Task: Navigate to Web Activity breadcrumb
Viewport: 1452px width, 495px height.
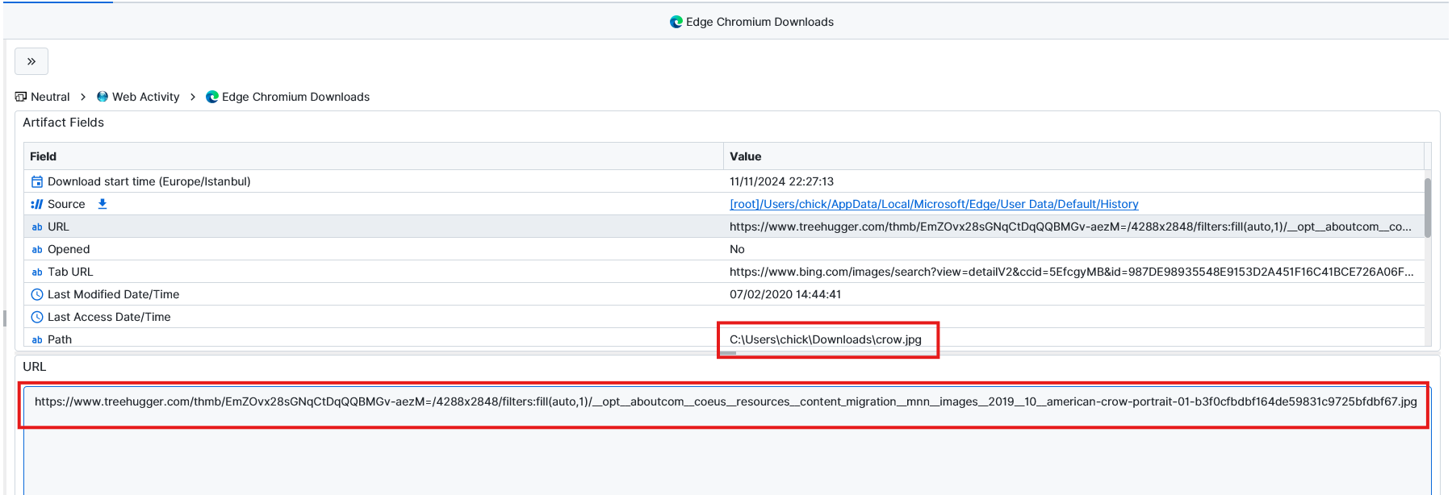Action: pyautogui.click(x=145, y=97)
